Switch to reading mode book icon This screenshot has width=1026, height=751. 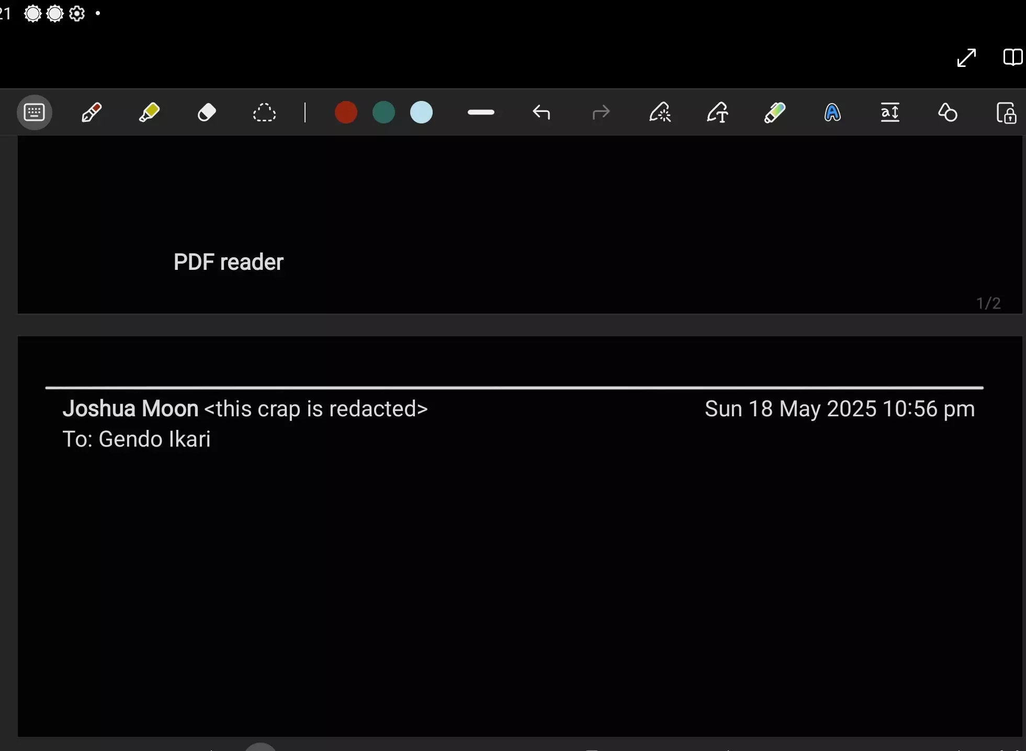pos(1013,57)
